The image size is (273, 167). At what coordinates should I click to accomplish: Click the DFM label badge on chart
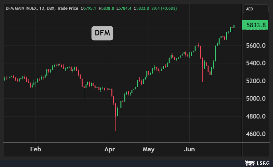[x=102, y=33]
